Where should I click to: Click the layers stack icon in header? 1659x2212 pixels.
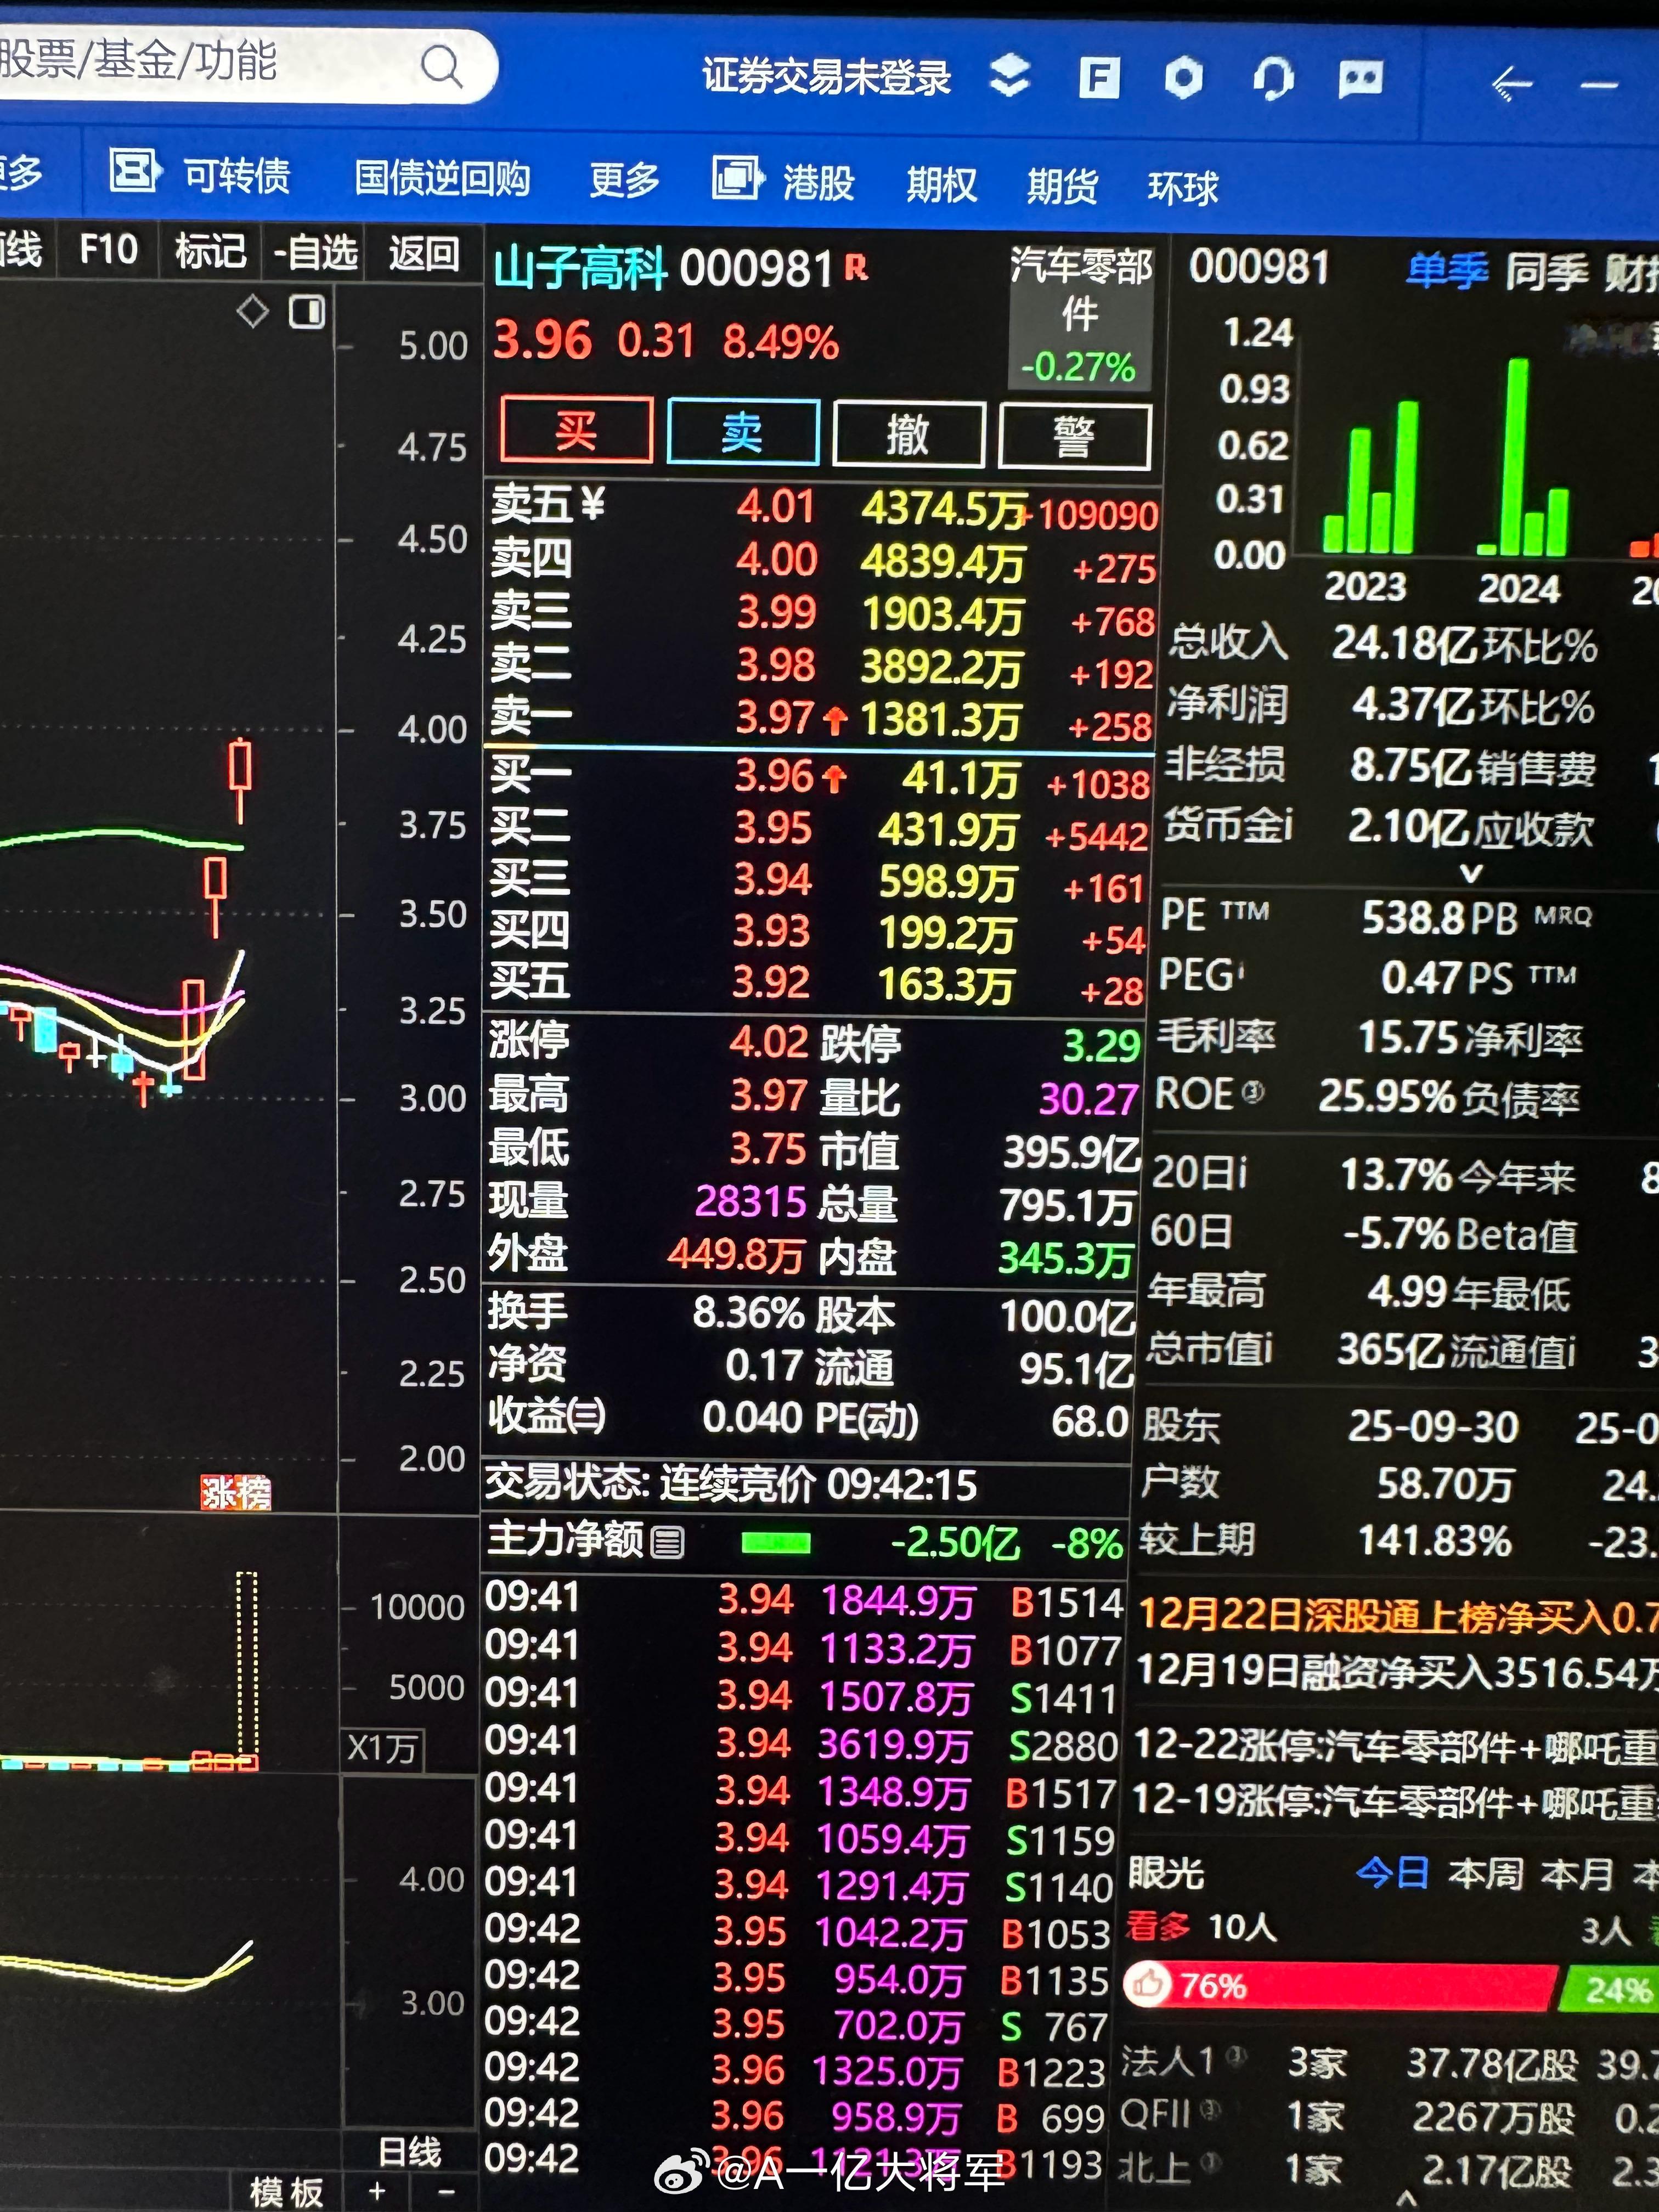pos(1010,76)
